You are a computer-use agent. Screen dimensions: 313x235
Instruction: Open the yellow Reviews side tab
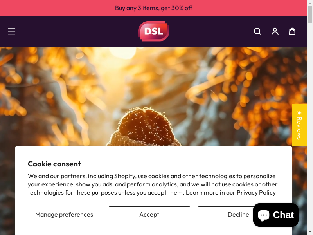(300, 125)
